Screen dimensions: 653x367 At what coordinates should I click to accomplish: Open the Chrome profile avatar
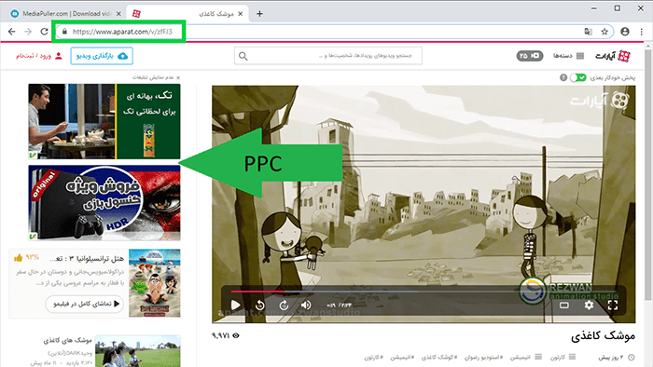tap(625, 32)
